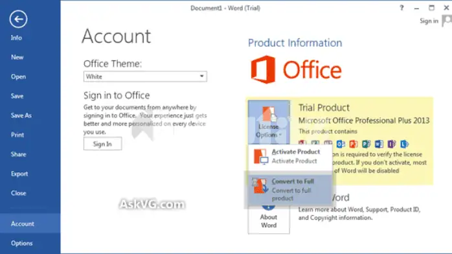This screenshot has width=452, height=254.
Task: Choose Activate Product from the menu
Action: (x=290, y=157)
